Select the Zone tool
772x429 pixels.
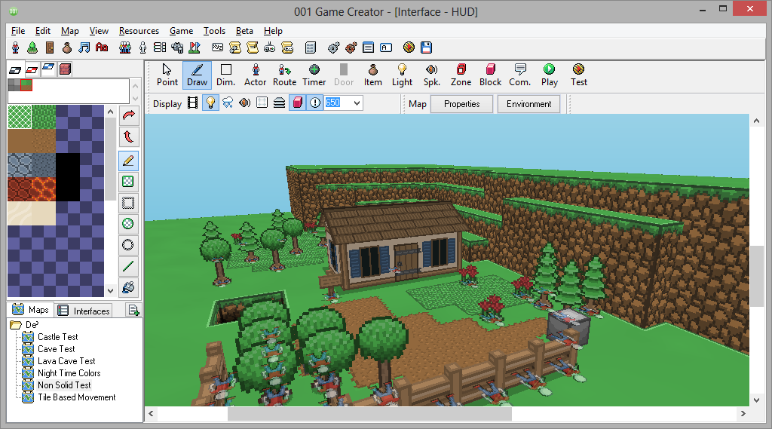point(461,75)
